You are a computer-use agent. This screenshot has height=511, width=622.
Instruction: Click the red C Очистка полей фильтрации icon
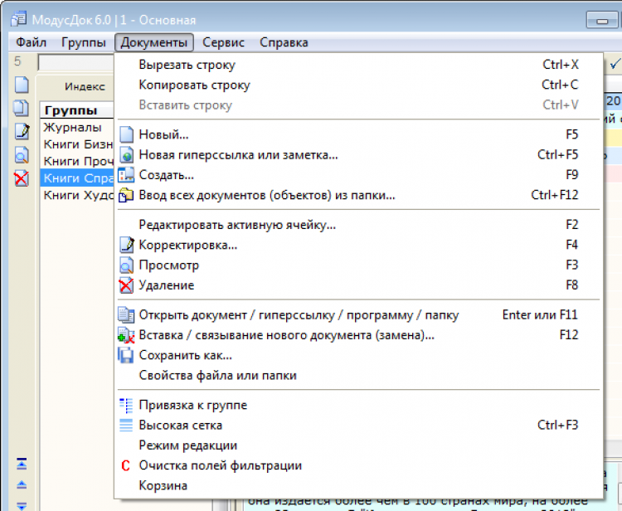tap(126, 465)
